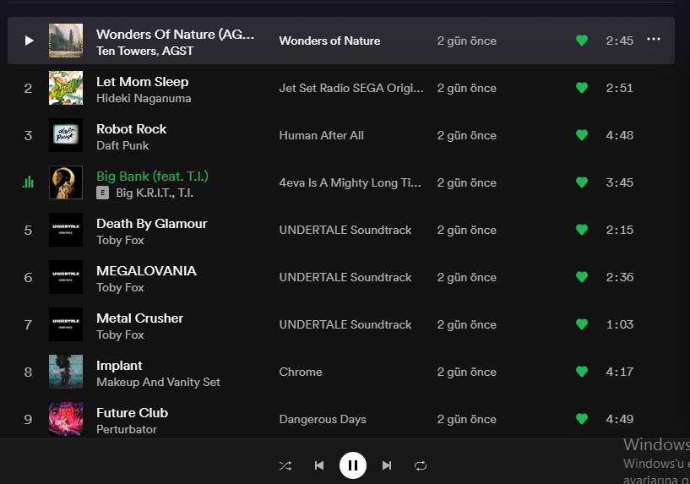Select the Death By Glamour title
The image size is (690, 484).
pos(152,224)
